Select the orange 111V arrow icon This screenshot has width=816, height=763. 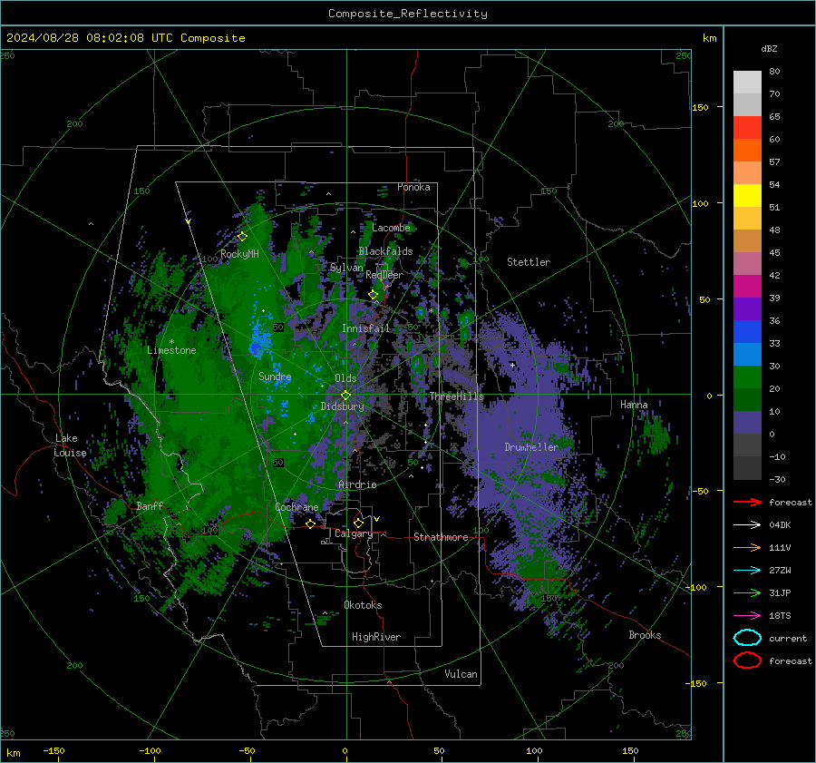[747, 547]
